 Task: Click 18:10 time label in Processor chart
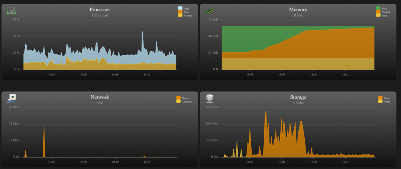coord(115,74)
